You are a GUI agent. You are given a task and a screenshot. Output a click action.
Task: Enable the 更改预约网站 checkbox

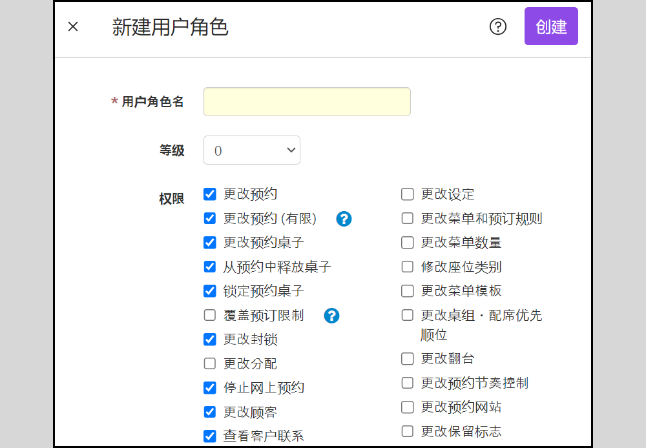(408, 407)
